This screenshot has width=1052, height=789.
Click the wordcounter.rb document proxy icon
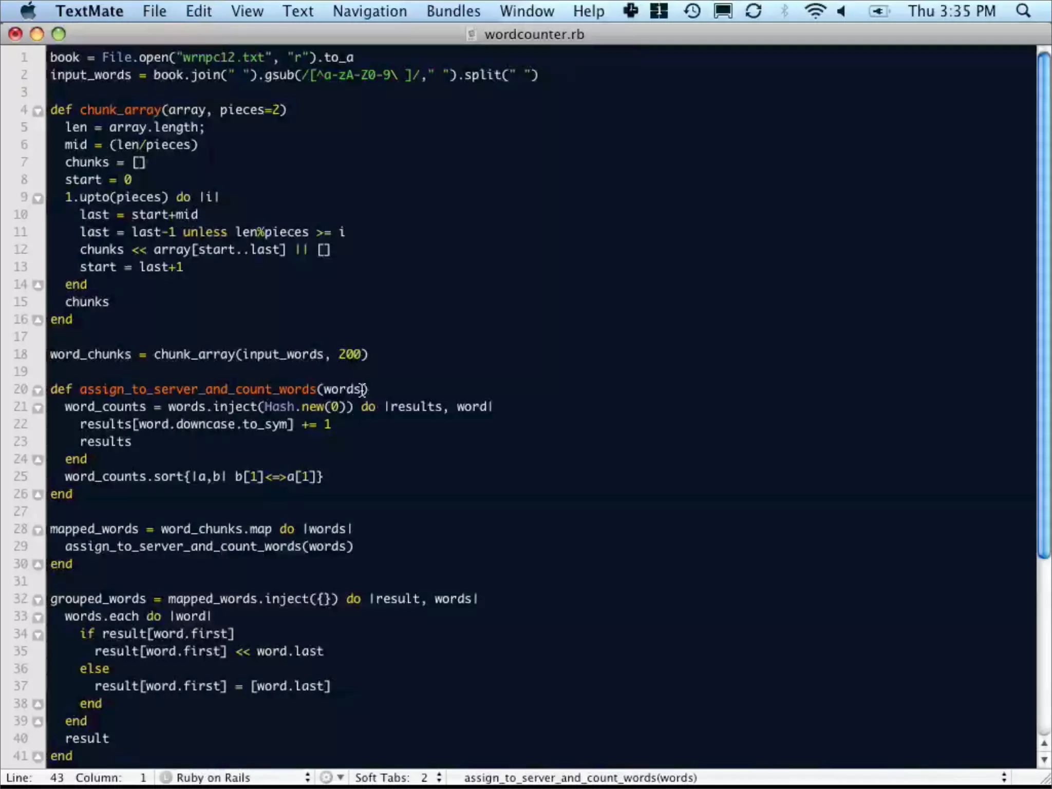tap(471, 34)
